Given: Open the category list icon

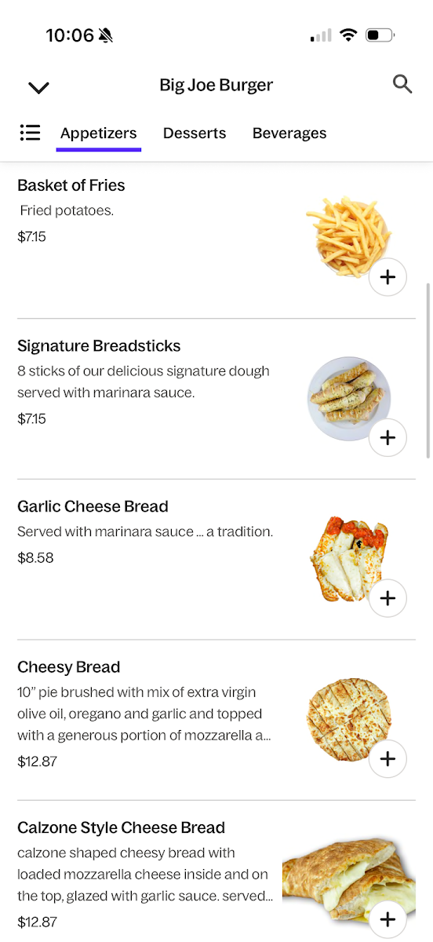Looking at the screenshot, I should point(30,133).
